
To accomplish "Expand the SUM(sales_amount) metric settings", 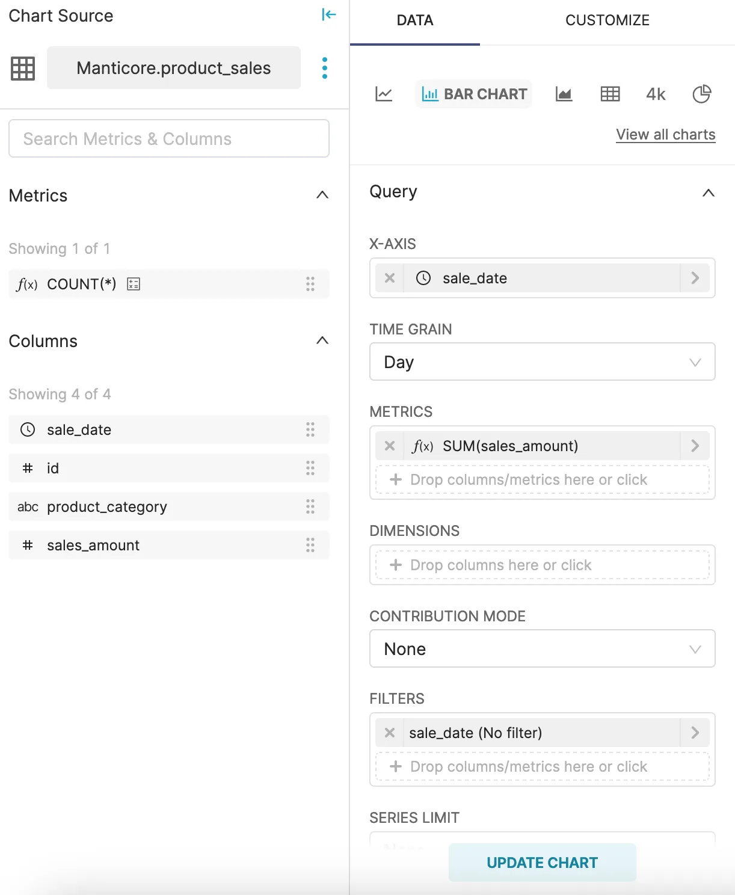I will pos(695,445).
